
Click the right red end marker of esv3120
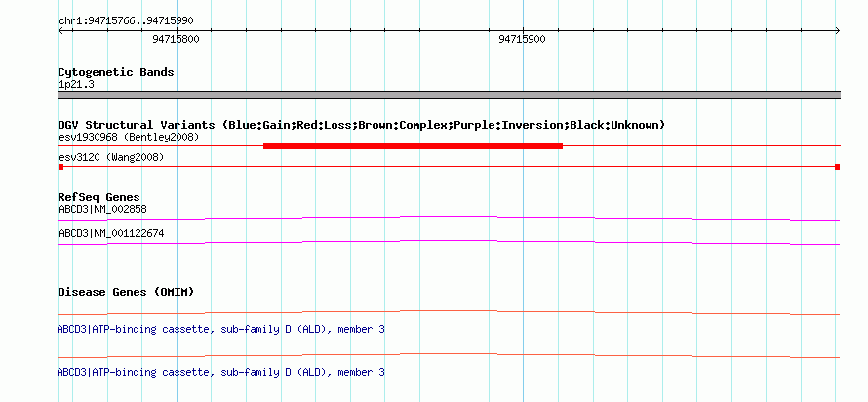click(x=838, y=167)
